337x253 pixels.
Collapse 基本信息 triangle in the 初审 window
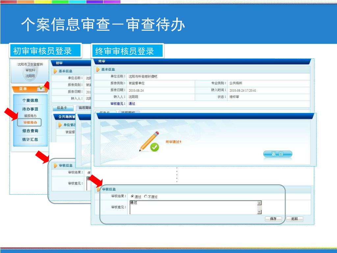pos(55,71)
